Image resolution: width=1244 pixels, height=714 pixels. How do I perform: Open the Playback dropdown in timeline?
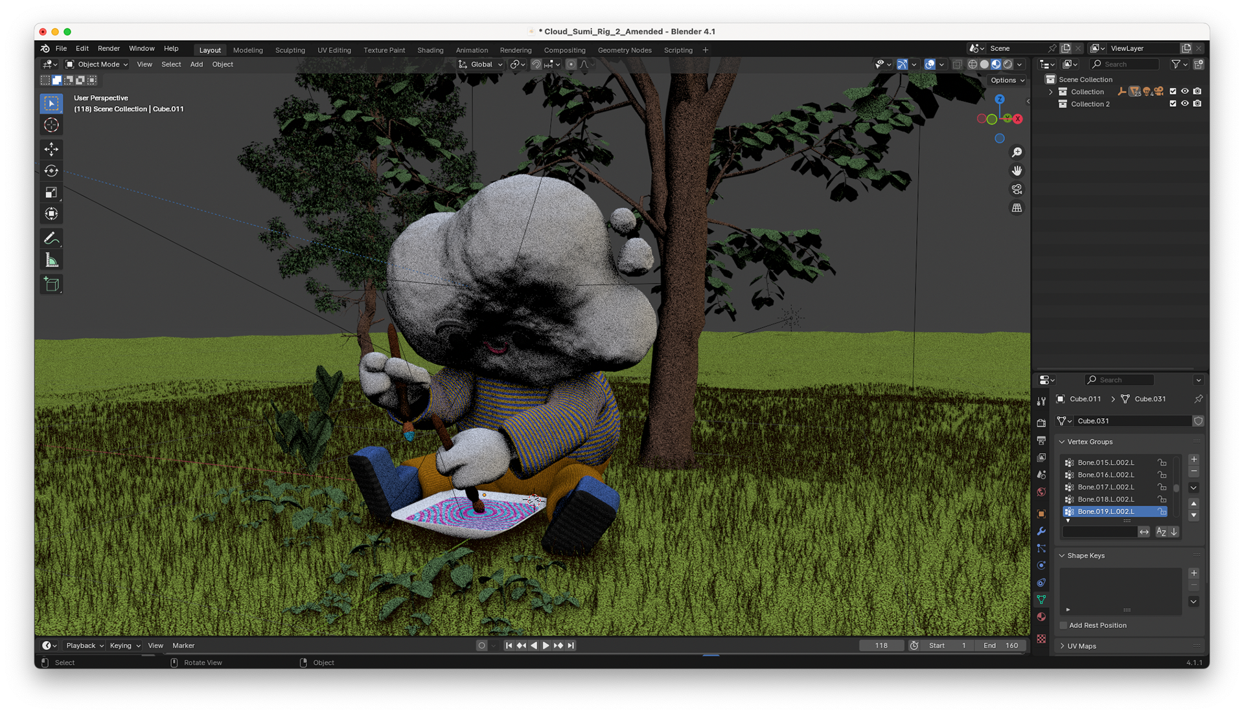point(85,645)
